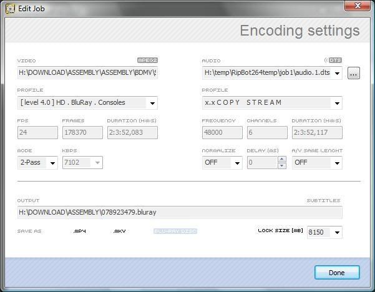Open the Mode 2-Pass dropdown

pyautogui.click(x=52, y=163)
